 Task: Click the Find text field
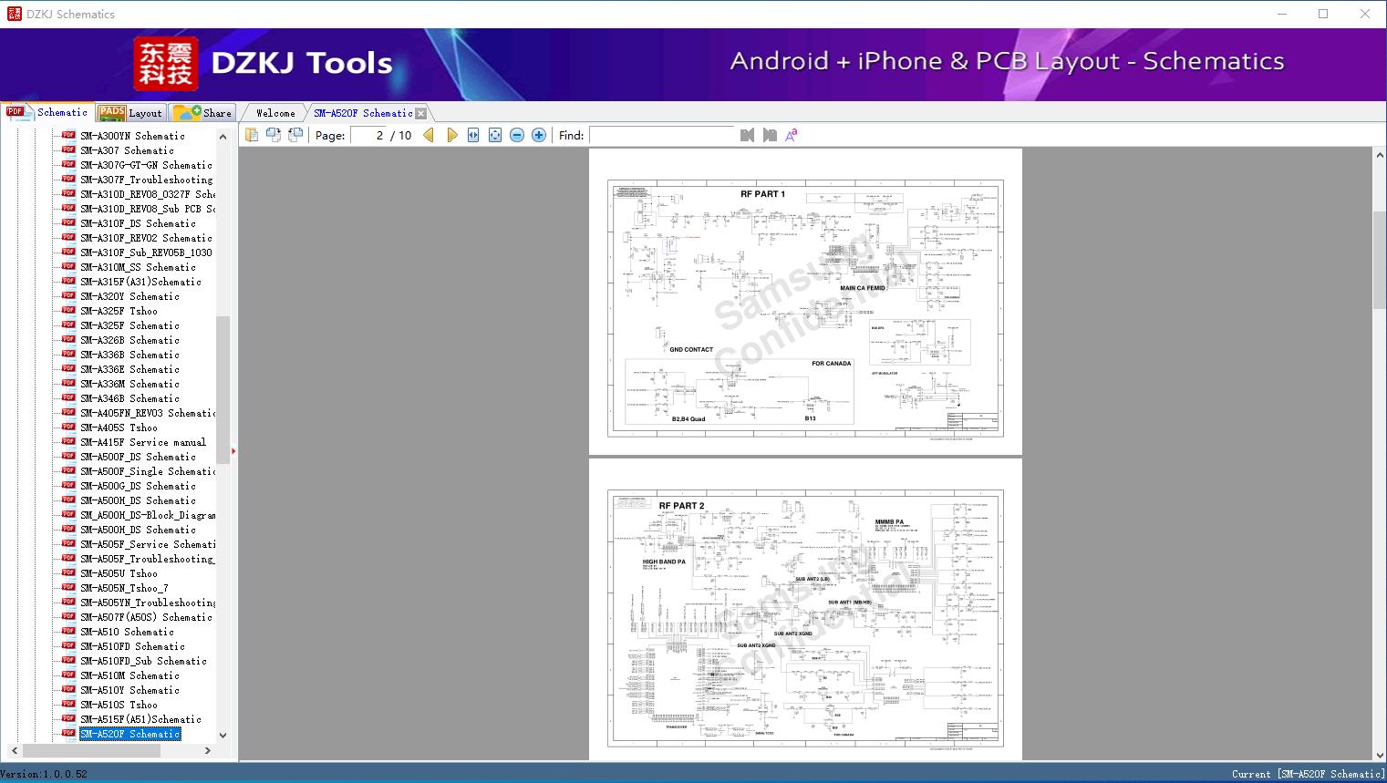pos(661,135)
